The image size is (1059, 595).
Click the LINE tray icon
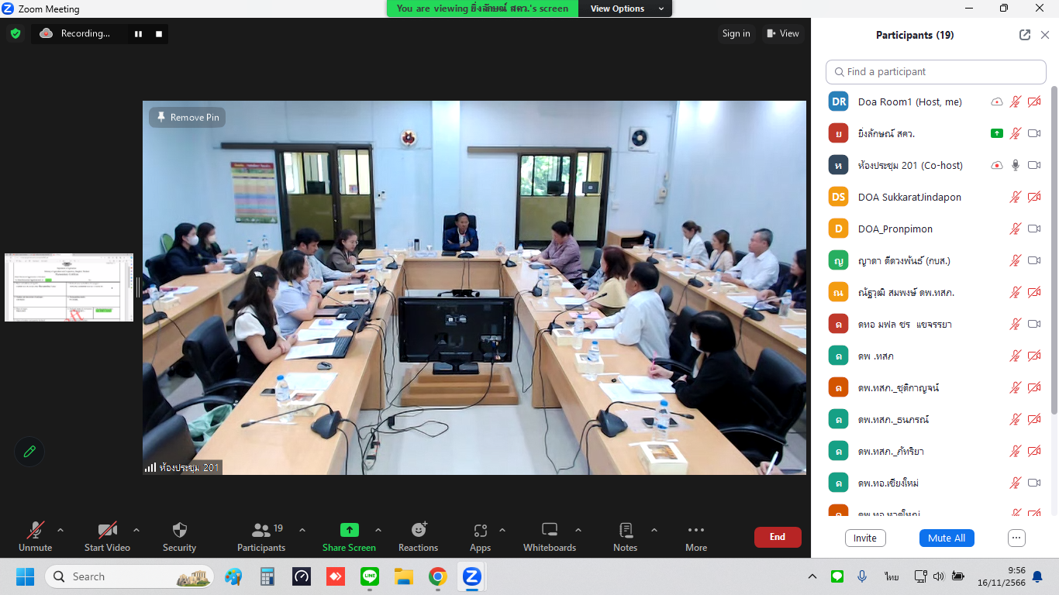[x=837, y=576]
